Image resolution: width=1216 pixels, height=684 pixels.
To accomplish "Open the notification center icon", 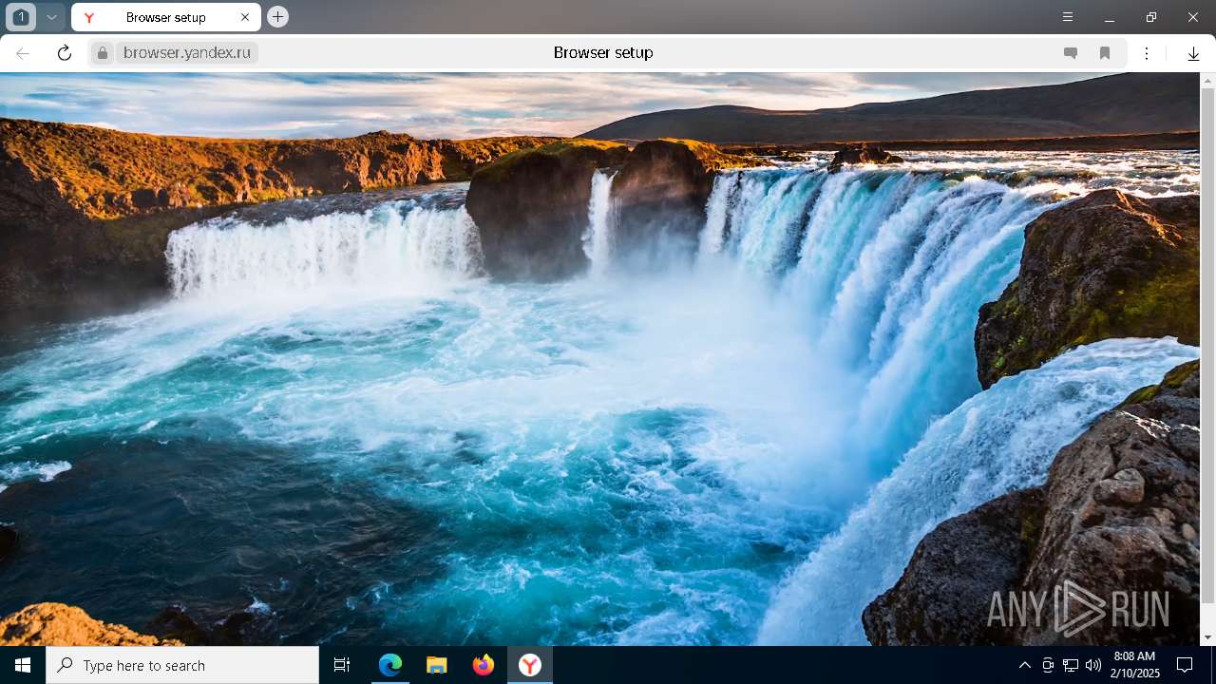I will 1185,665.
